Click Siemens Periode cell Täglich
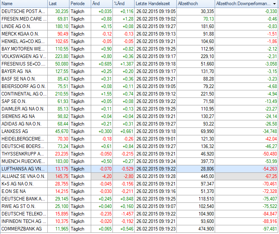The image size is (279, 234). click(x=77, y=116)
